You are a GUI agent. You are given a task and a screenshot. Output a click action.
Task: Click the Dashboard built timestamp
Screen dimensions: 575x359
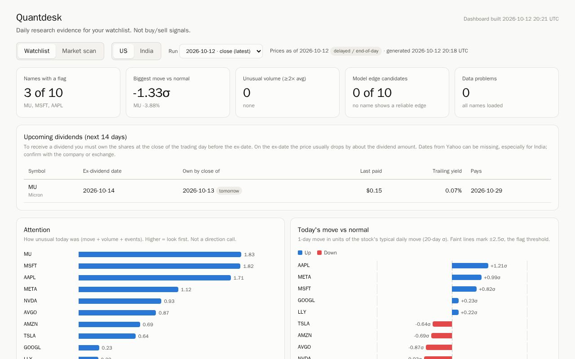511,19
